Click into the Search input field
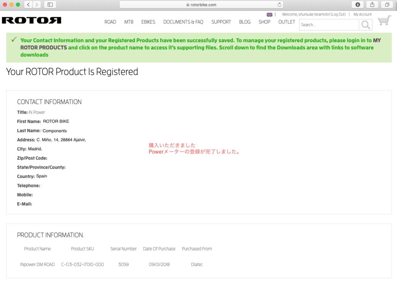The width and height of the screenshot is (397, 286). tap(328, 25)
